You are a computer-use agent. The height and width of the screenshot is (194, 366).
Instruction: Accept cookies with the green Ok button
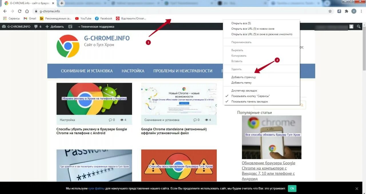coord(292,189)
